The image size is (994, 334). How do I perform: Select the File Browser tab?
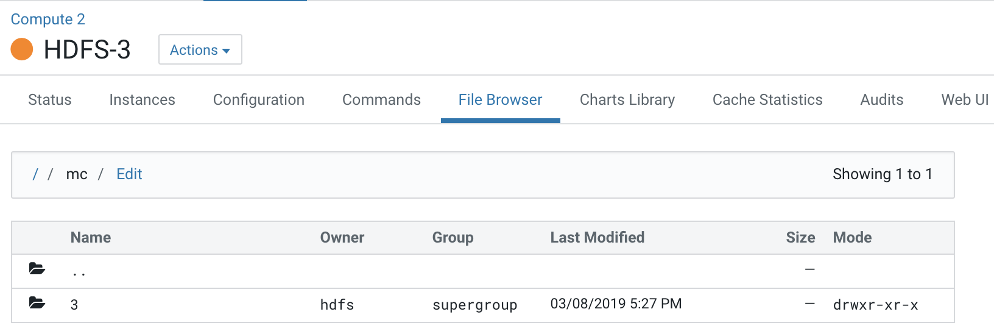click(500, 99)
